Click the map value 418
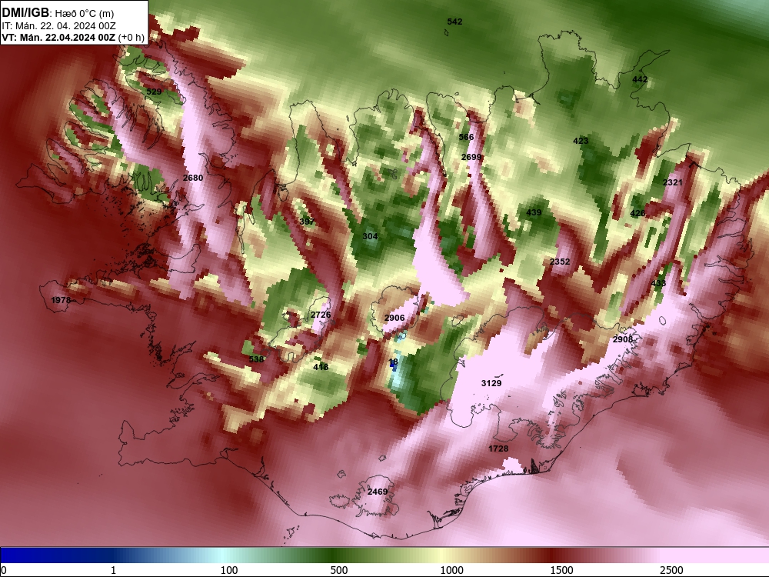Viewport: 769px width, 577px height. pyautogui.click(x=321, y=367)
